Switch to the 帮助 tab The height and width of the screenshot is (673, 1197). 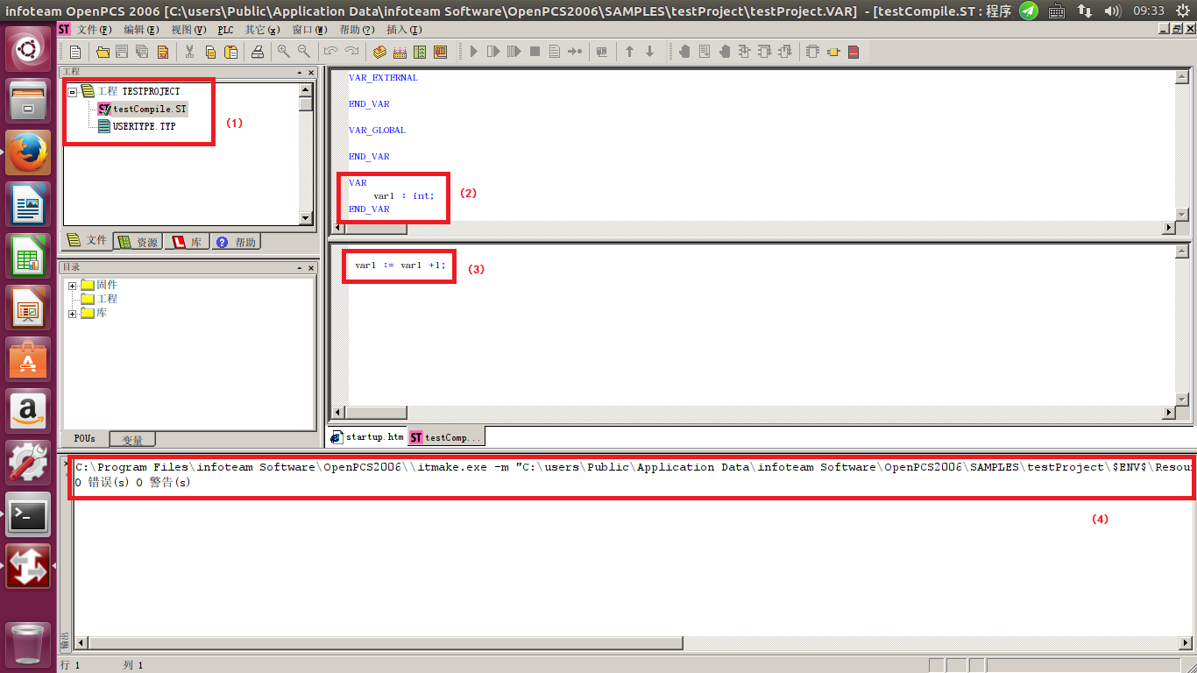click(237, 242)
